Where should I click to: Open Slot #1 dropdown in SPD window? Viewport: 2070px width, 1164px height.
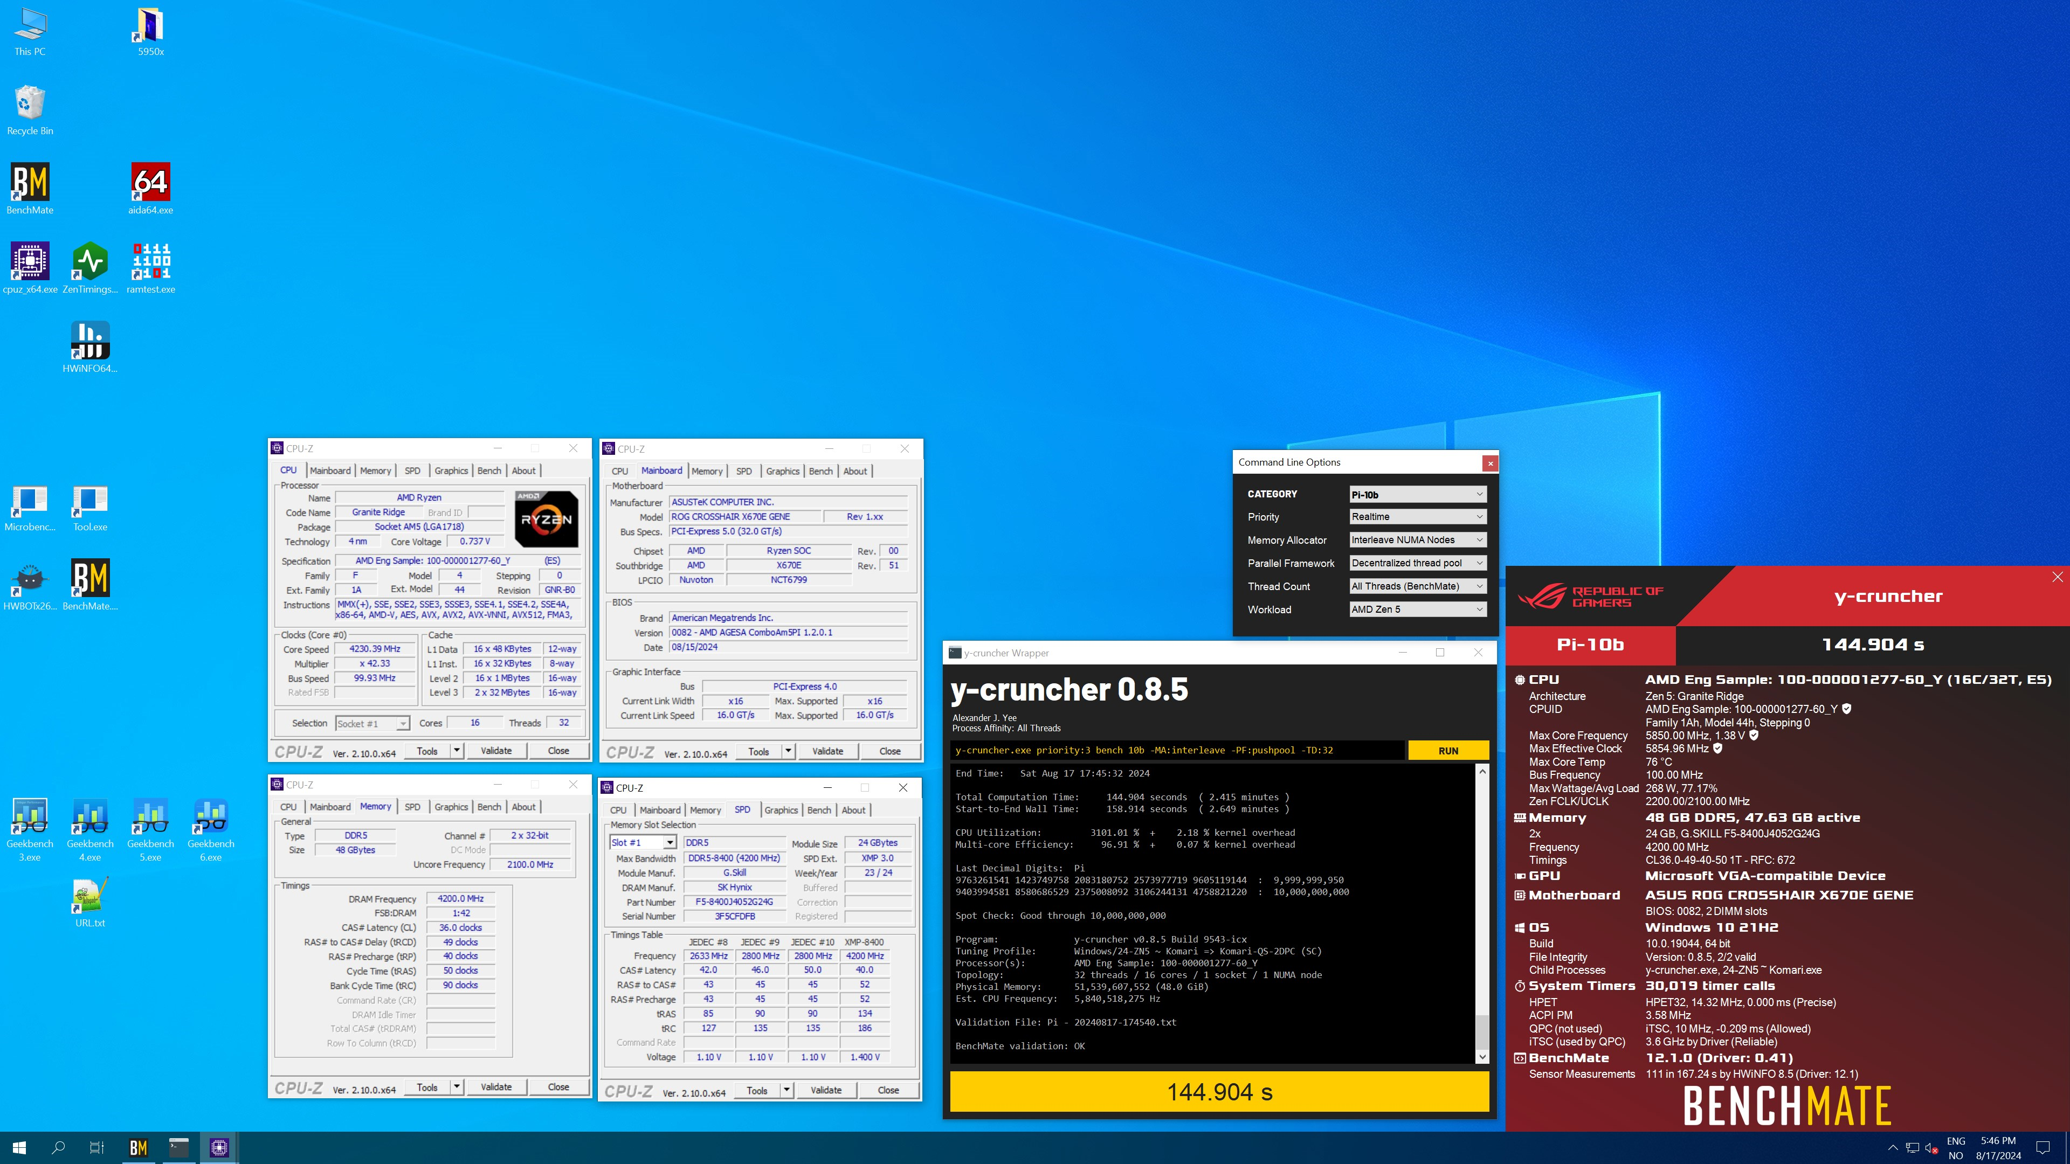tap(642, 843)
